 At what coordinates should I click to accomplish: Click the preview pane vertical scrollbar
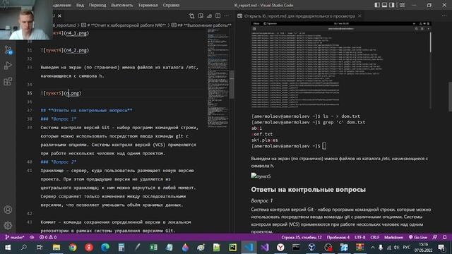click(x=450, y=96)
